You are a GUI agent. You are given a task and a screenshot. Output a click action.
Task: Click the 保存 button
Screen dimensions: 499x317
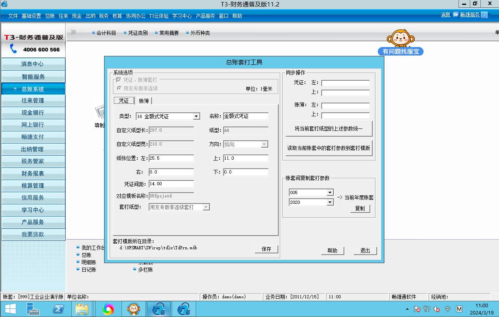tap(267, 249)
